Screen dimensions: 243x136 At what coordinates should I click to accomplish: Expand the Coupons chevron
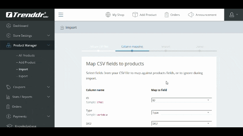(49, 87)
